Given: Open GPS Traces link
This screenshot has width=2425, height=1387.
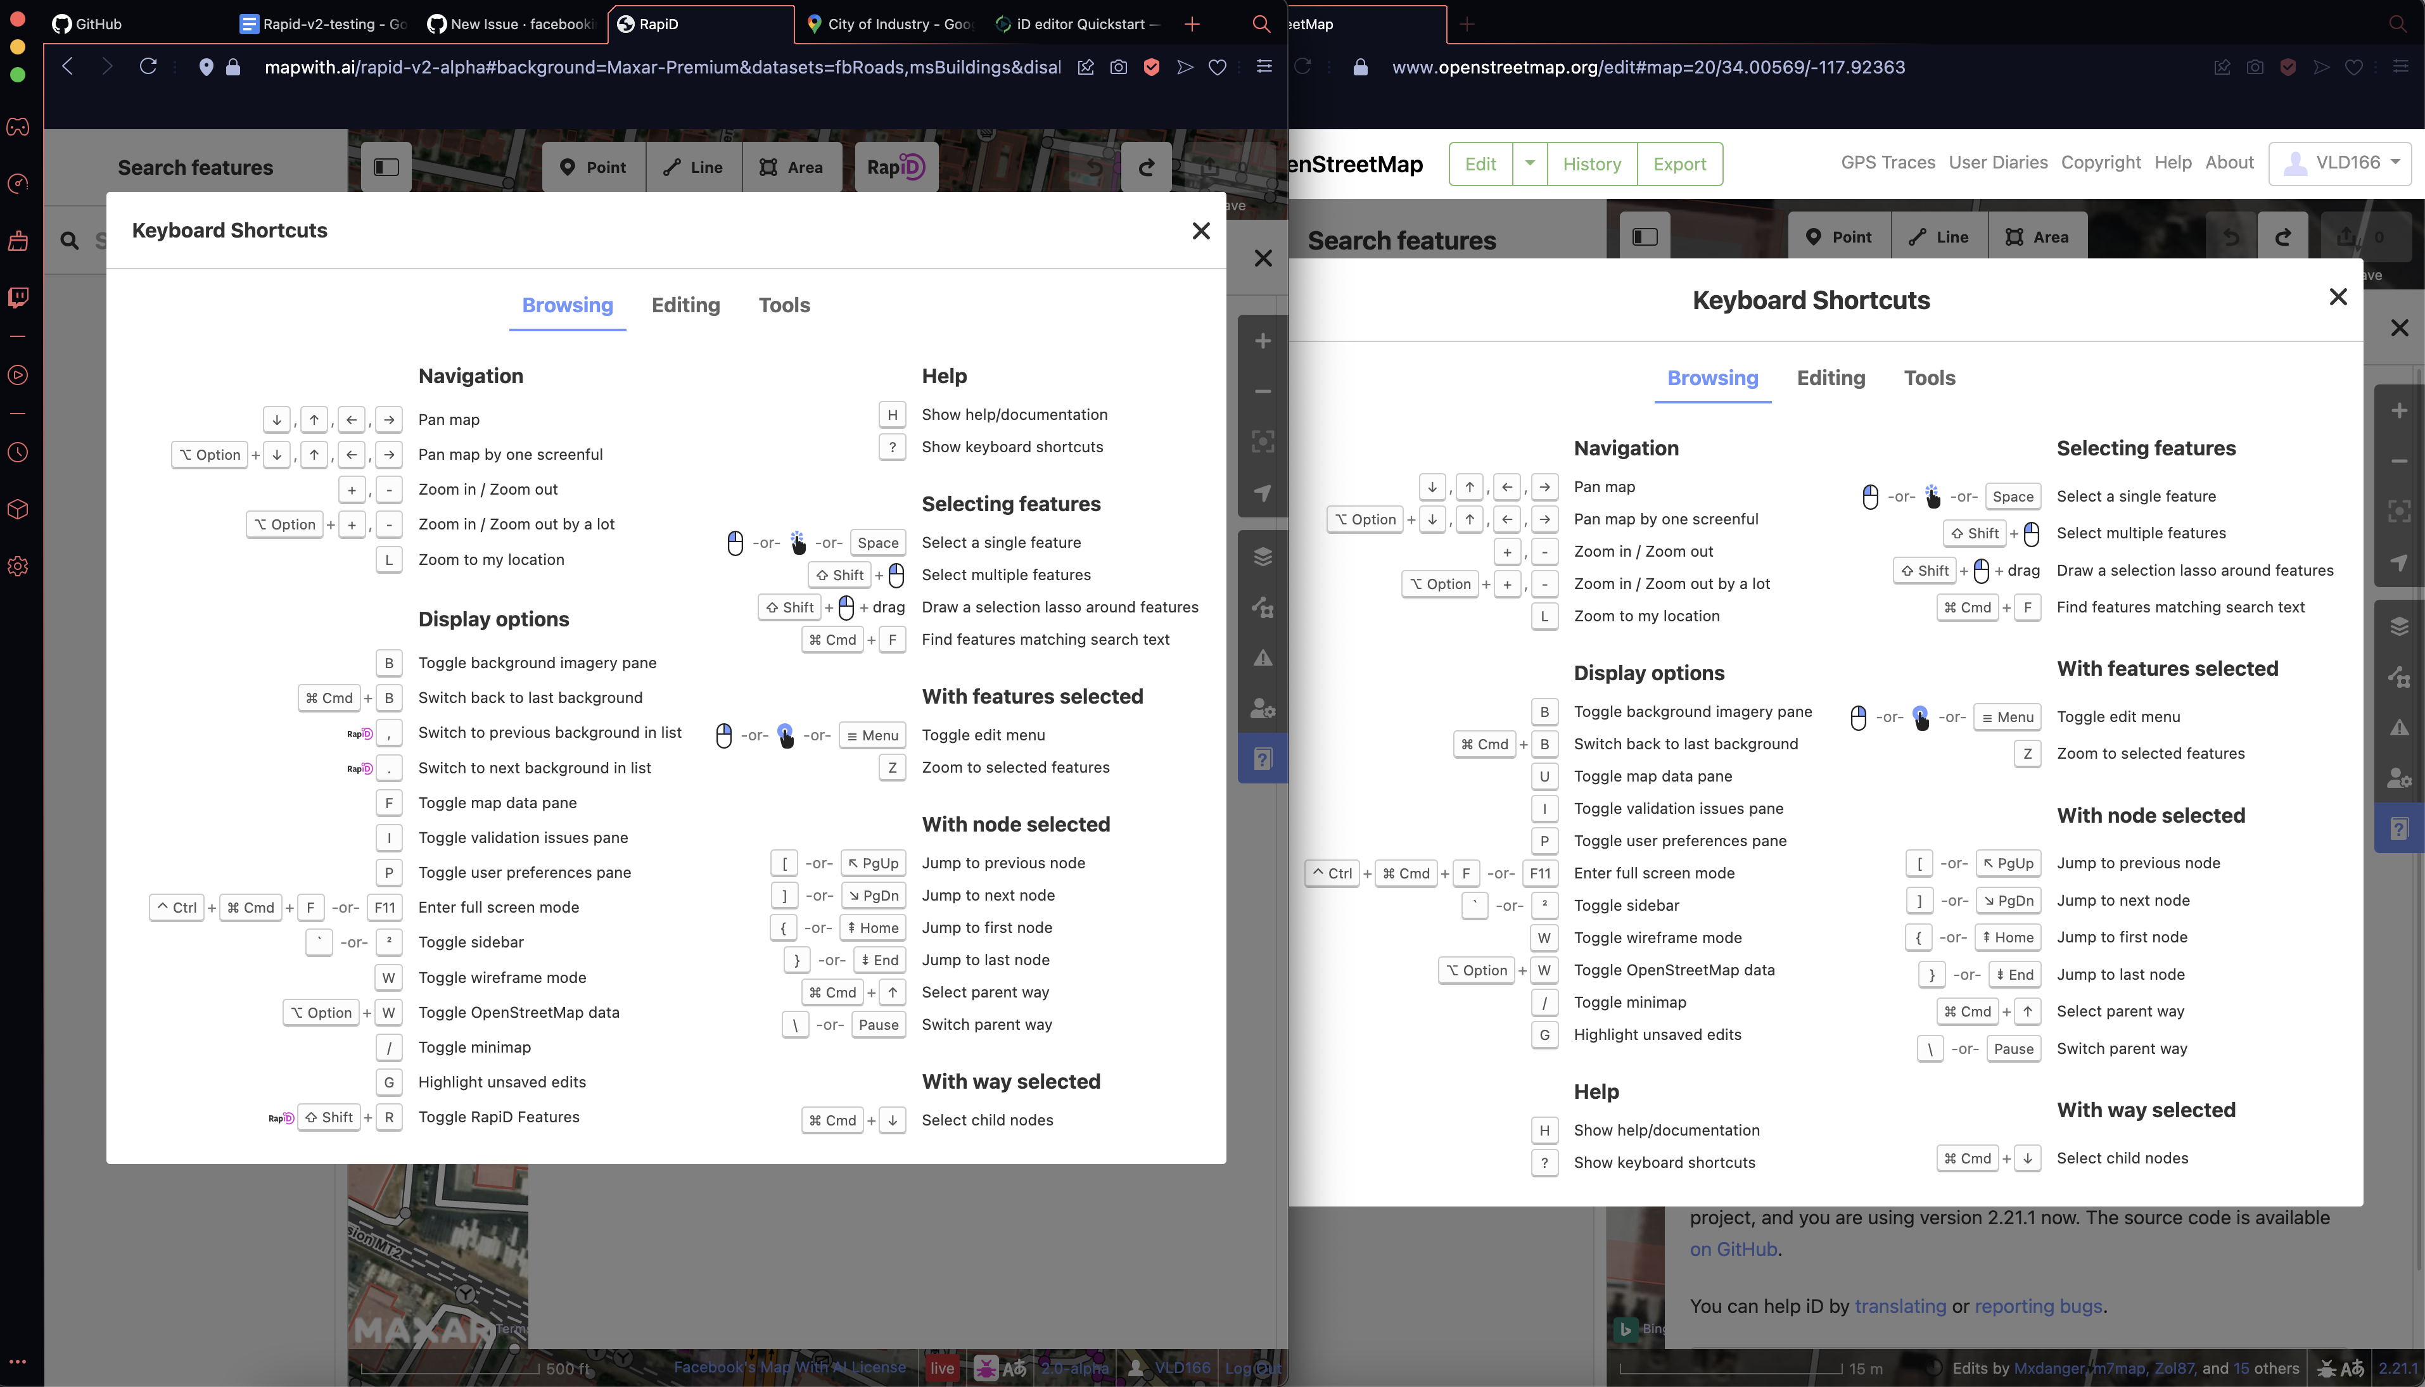Looking at the screenshot, I should coord(1888,163).
